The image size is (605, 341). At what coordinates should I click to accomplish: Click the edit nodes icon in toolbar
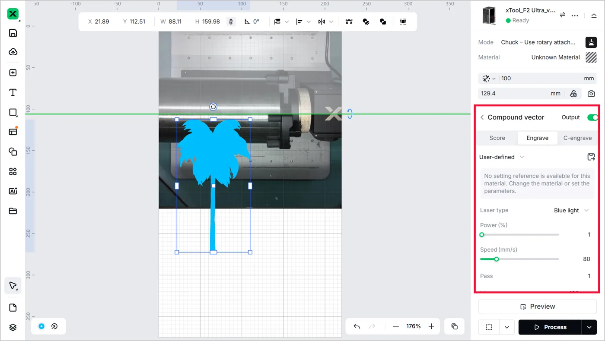click(x=349, y=22)
